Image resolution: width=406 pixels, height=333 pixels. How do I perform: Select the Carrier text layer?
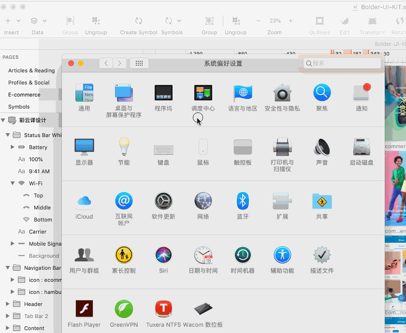click(x=38, y=232)
